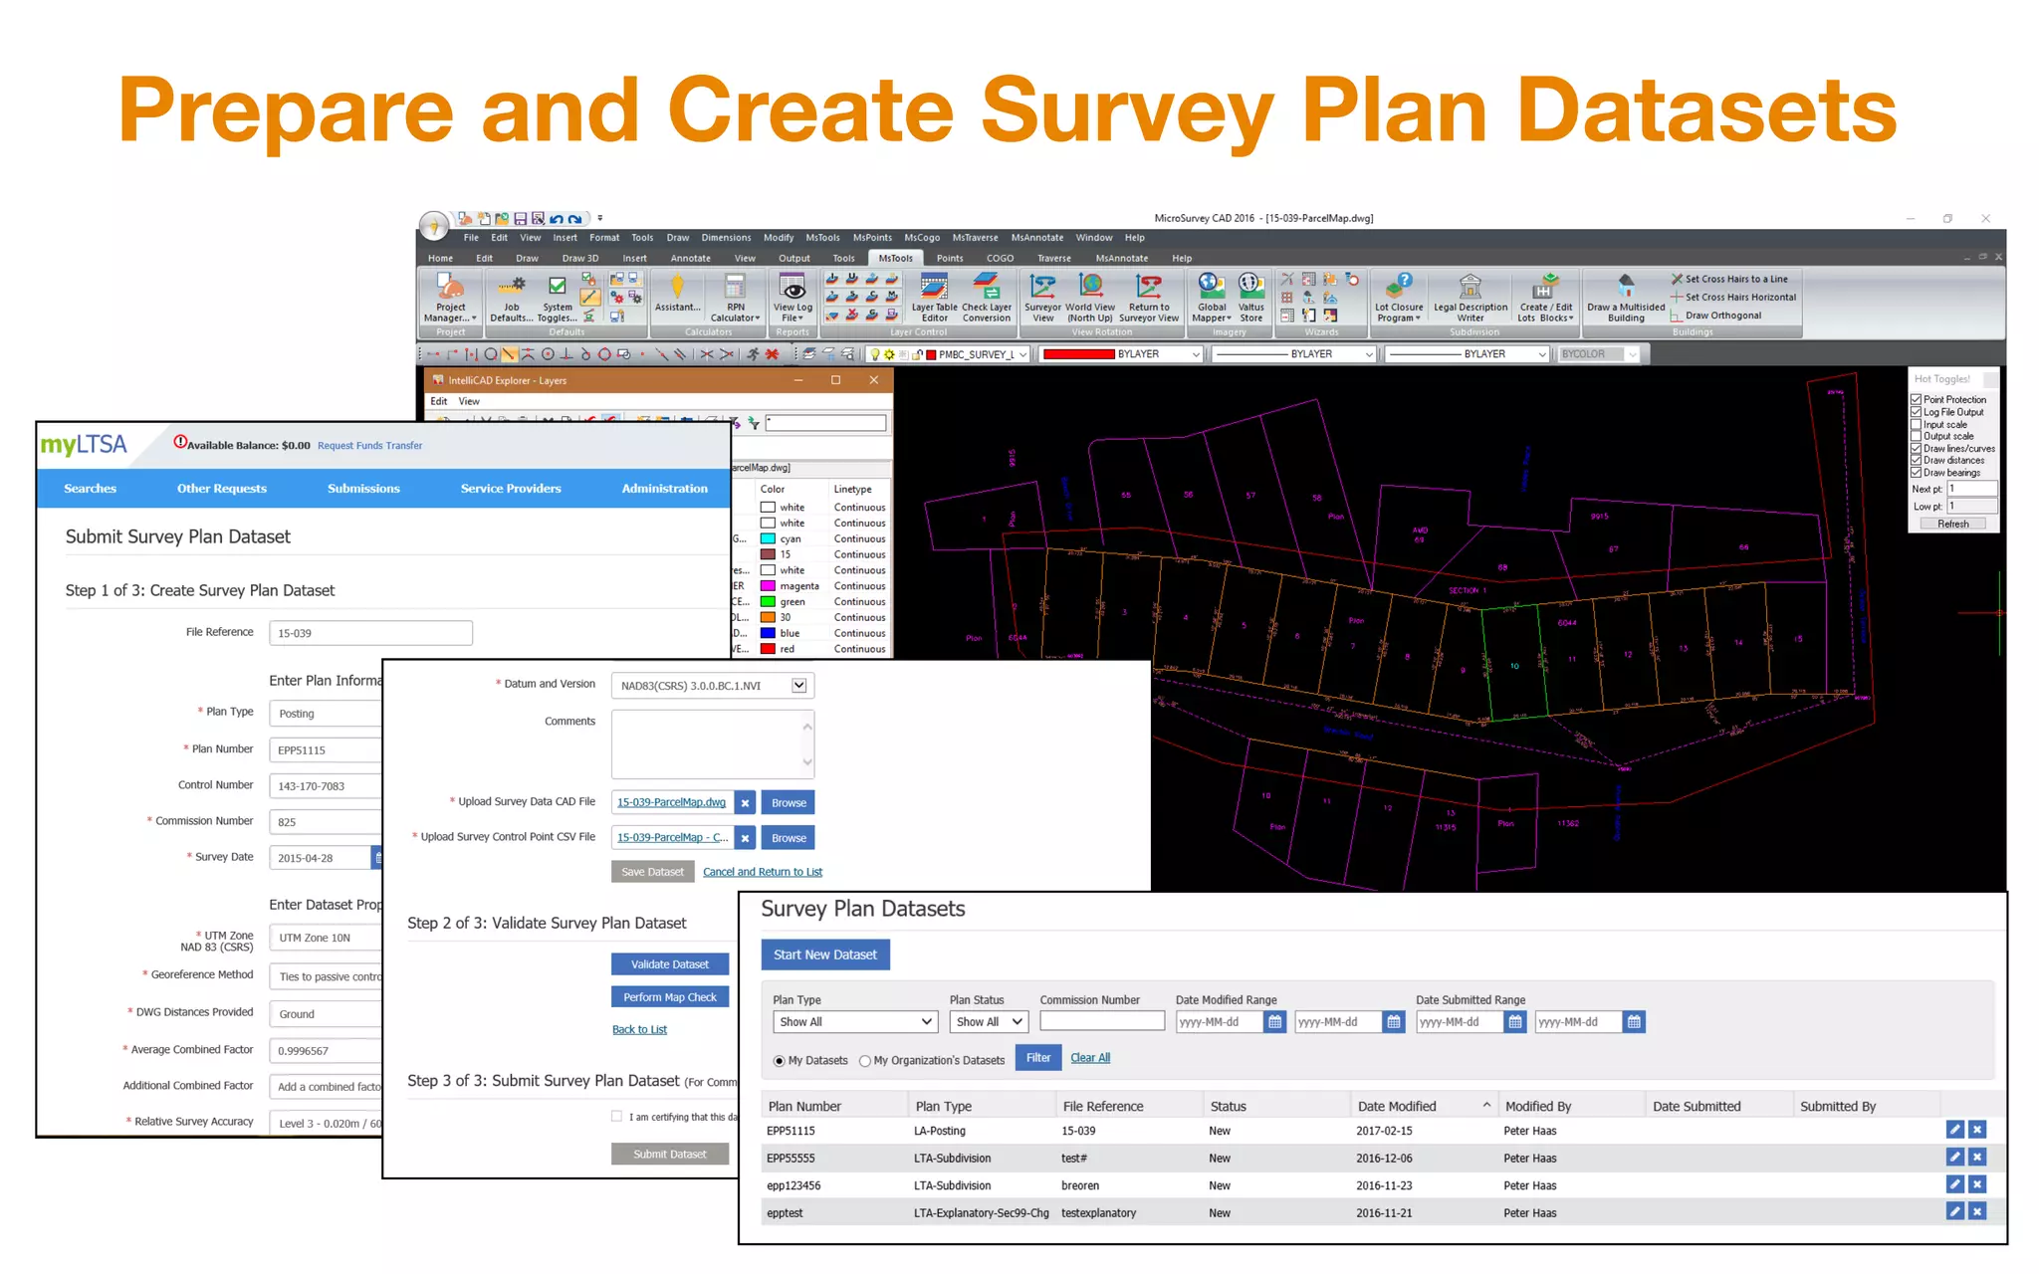Toggle Point Protection checkbox
The width and height of the screenshot is (2039, 1274).
[x=1916, y=399]
